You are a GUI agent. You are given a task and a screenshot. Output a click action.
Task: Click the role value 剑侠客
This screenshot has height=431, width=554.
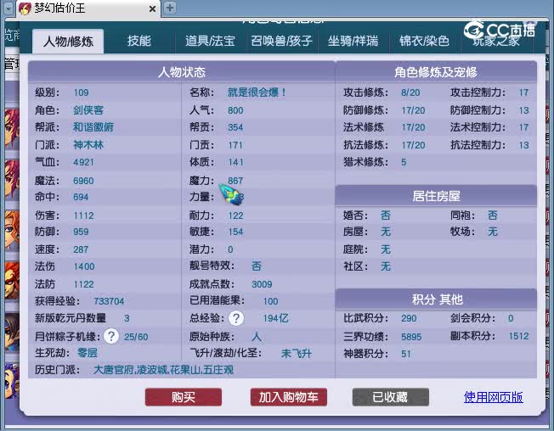click(88, 110)
